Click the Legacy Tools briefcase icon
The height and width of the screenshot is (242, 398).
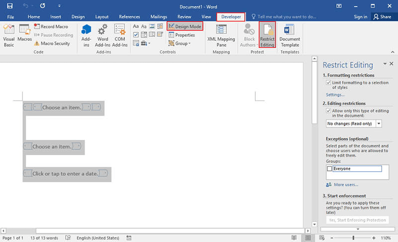point(144,43)
